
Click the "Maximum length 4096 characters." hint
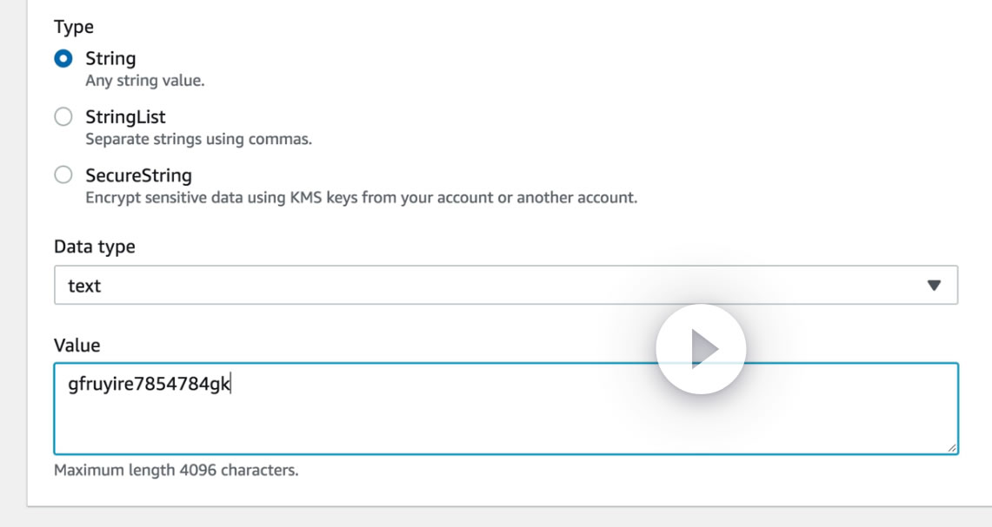[x=176, y=471]
